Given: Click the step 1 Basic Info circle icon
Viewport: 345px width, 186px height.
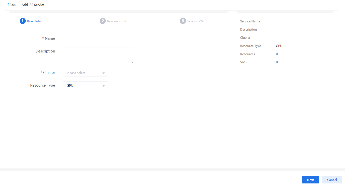Looking at the screenshot, I should click(22, 21).
